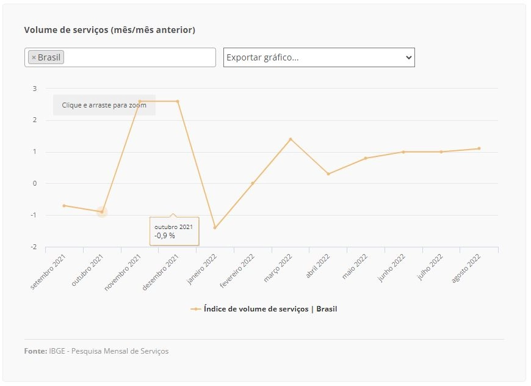
Task: Click the junho 2022 data point
Action: (x=403, y=152)
